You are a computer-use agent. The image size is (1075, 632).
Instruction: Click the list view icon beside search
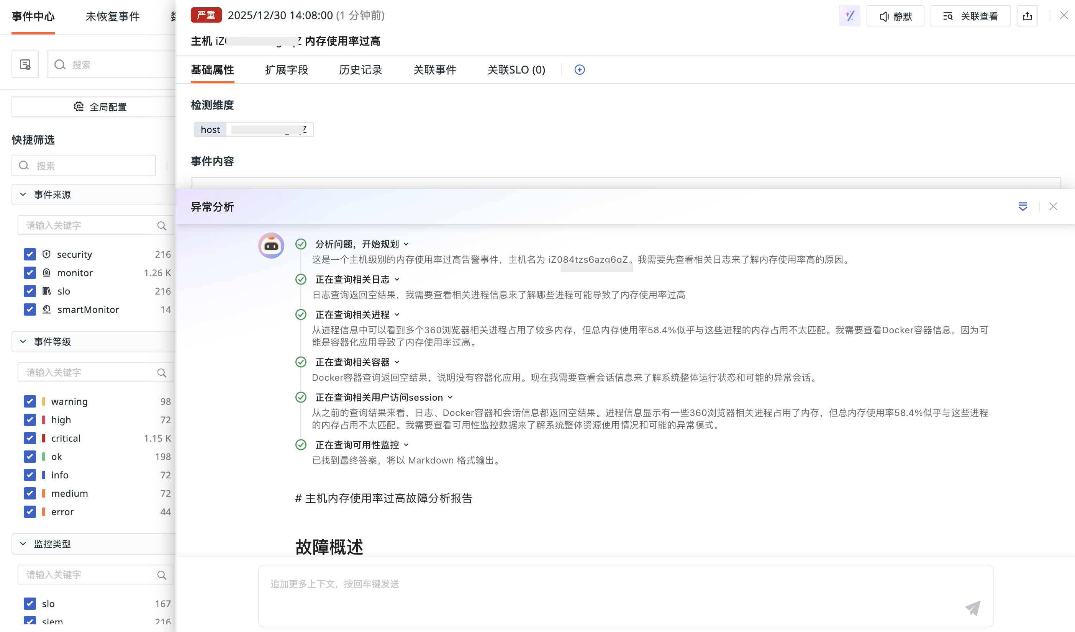point(25,64)
